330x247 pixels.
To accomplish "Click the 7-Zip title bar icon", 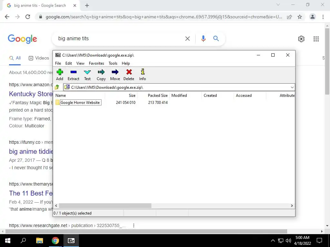I will pyautogui.click(x=58, y=55).
